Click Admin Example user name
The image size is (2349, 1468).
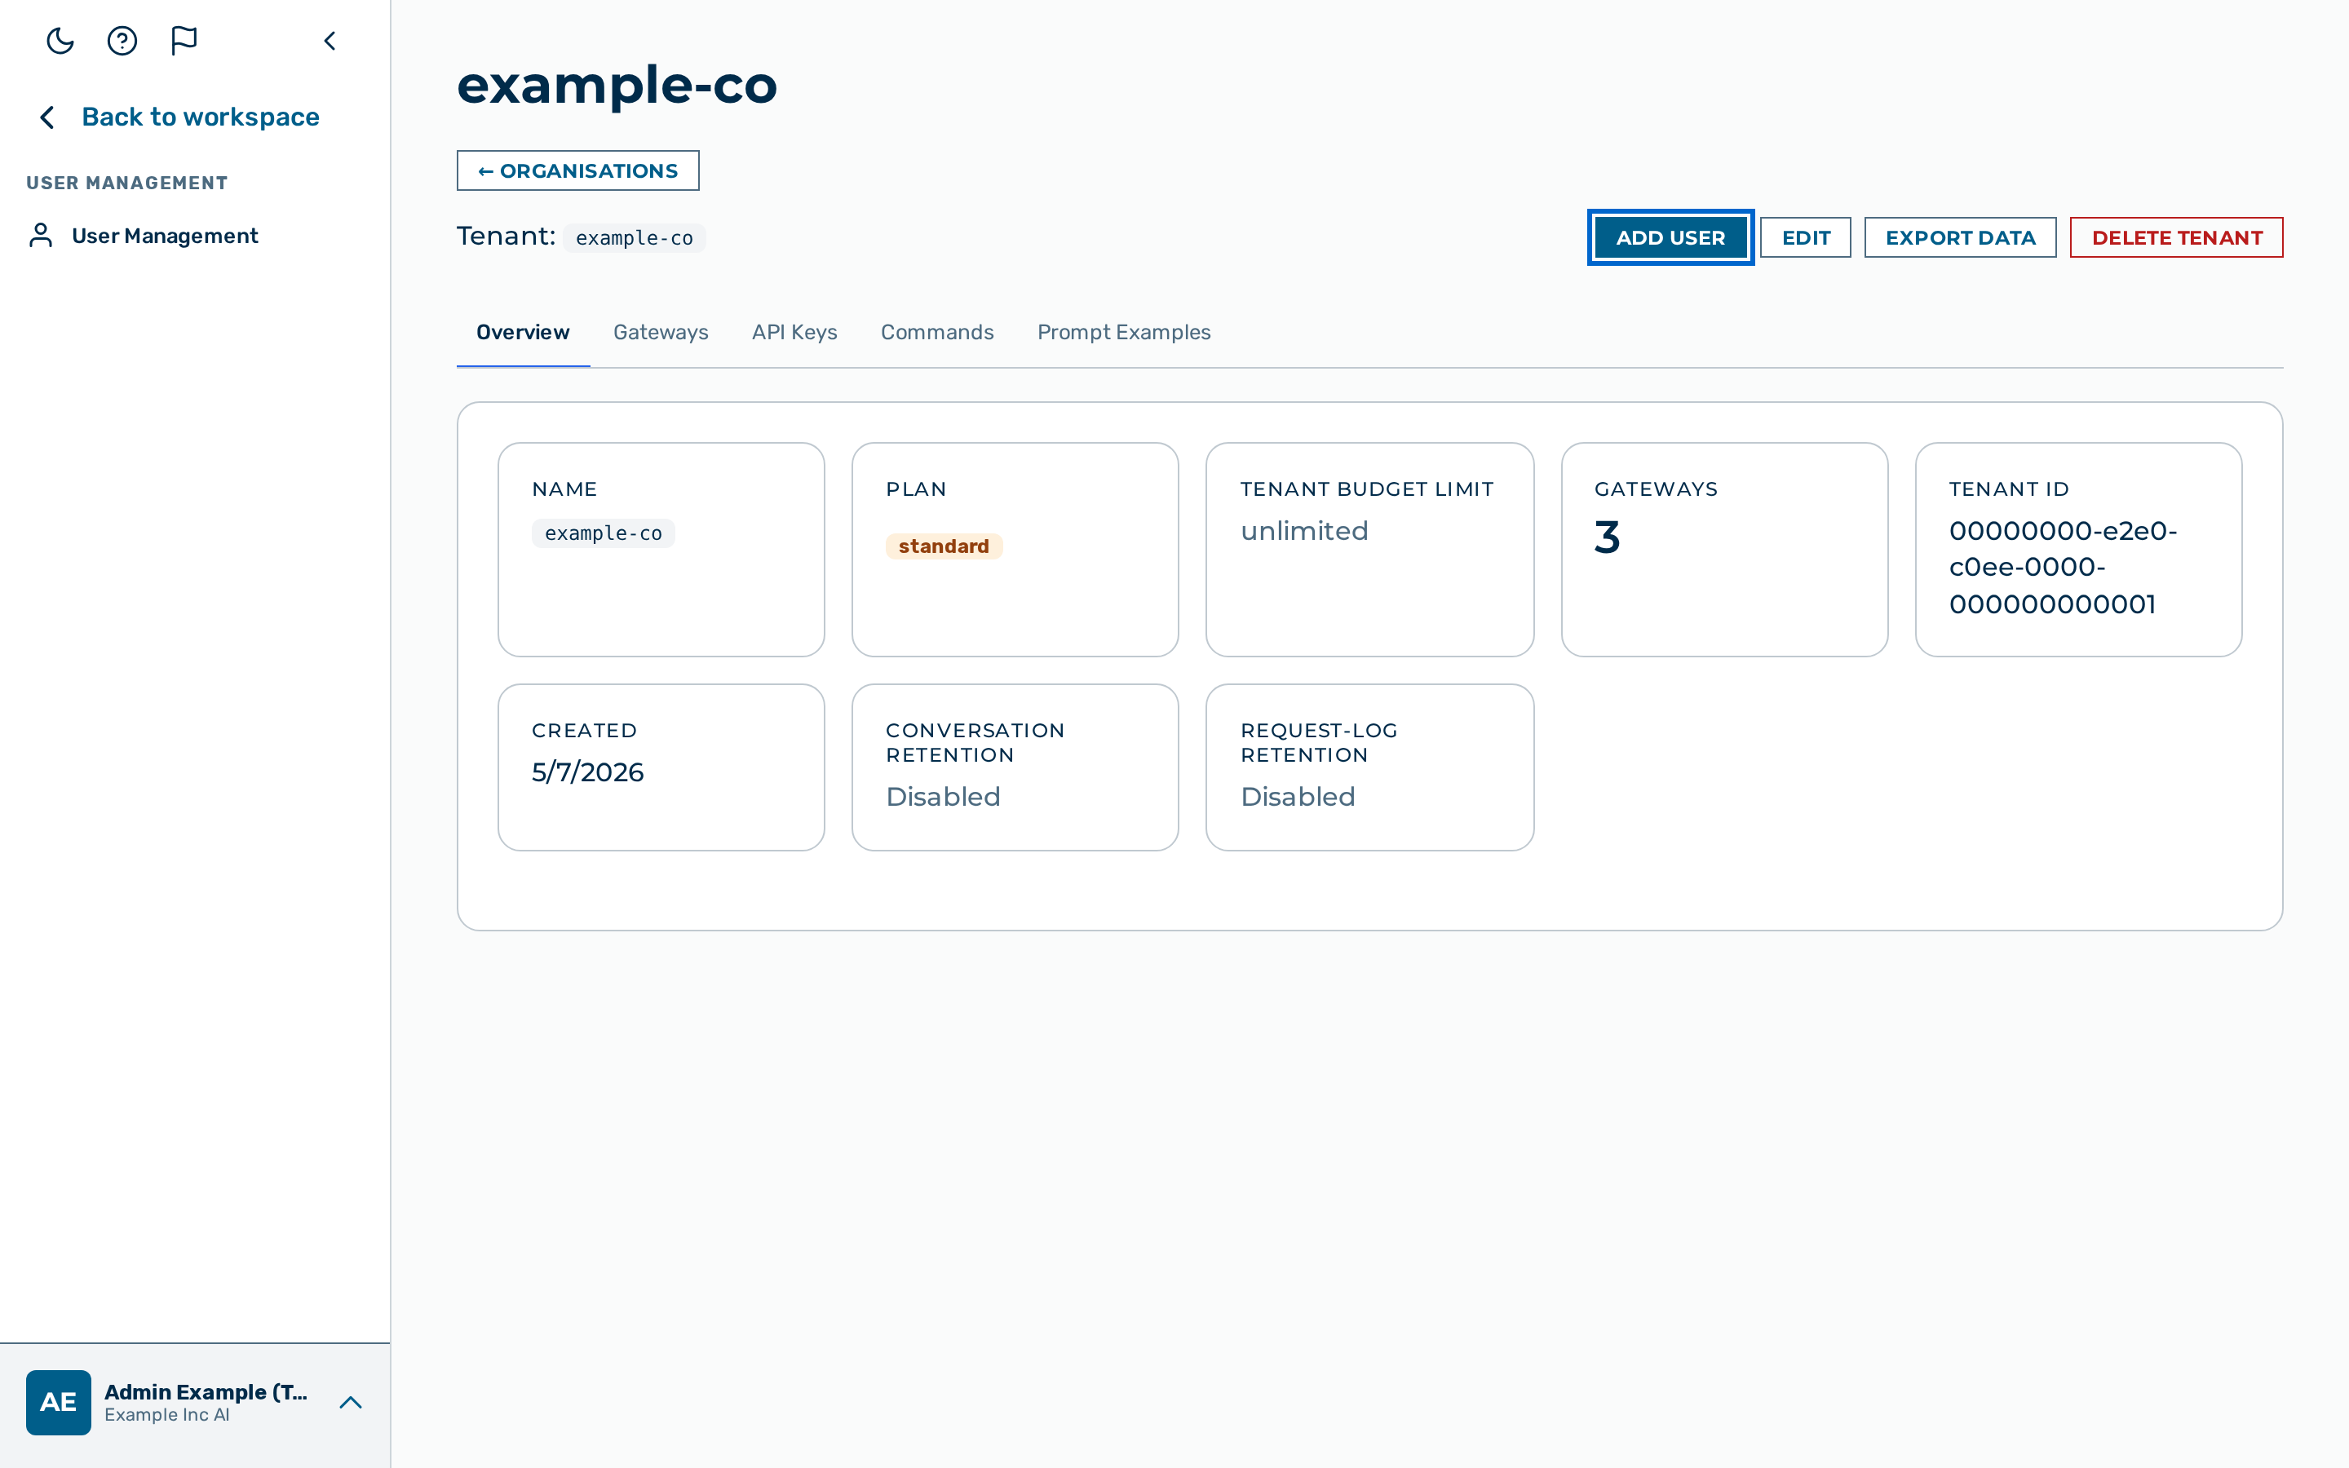[x=206, y=1391]
